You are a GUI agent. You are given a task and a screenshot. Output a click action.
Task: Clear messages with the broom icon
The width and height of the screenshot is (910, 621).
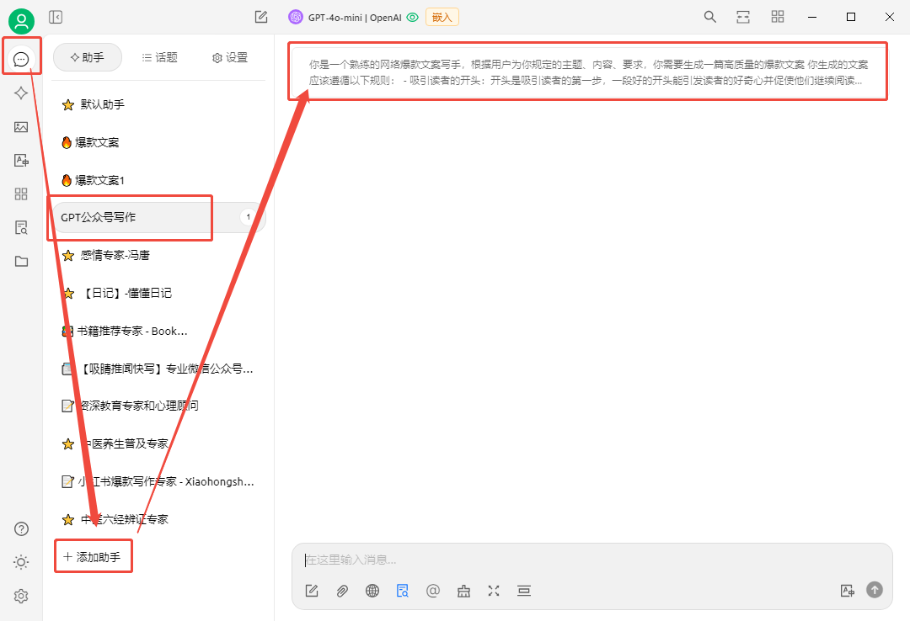click(463, 591)
